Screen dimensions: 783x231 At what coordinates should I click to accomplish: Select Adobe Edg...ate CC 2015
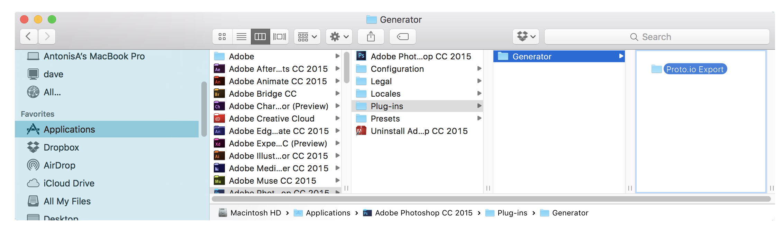coord(276,131)
